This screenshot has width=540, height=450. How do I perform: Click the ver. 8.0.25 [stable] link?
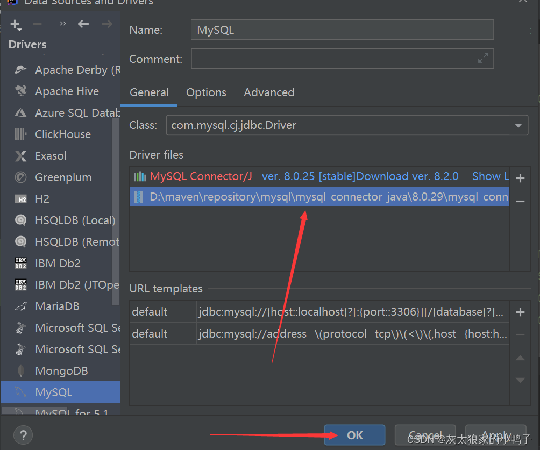tap(309, 177)
